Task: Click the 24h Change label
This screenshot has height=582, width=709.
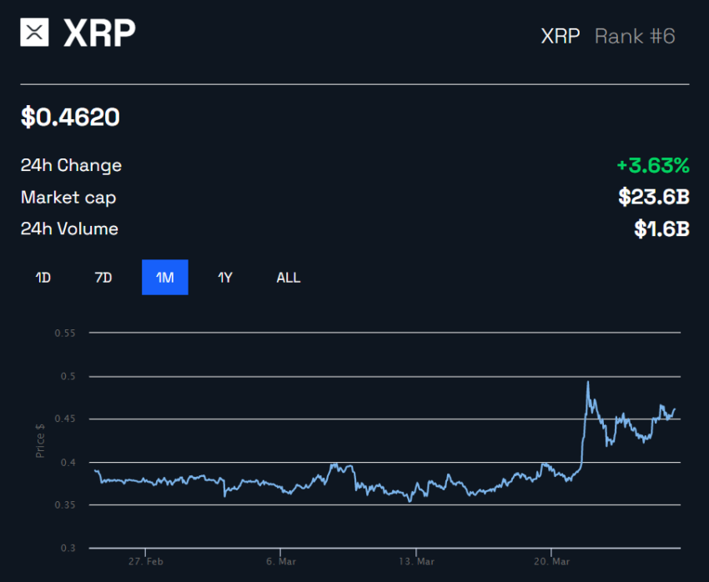Action: click(71, 165)
